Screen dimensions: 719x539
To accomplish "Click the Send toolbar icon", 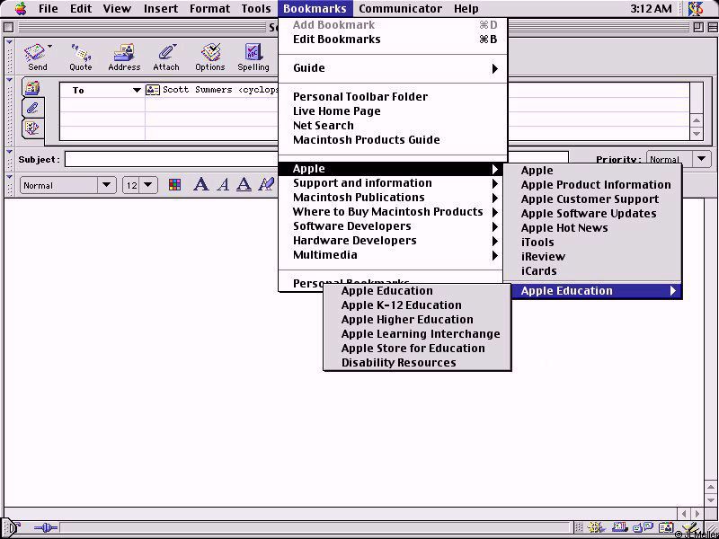I will pyautogui.click(x=36, y=53).
